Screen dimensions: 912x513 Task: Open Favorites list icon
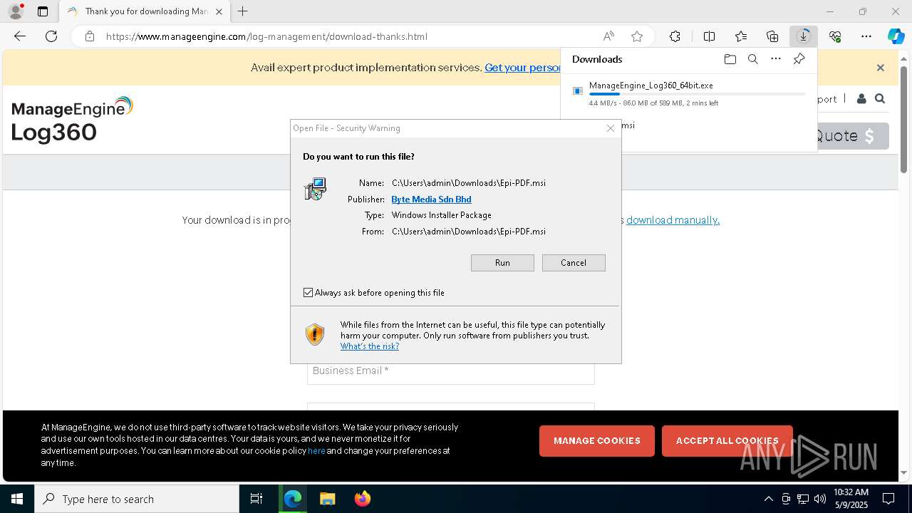coord(741,36)
